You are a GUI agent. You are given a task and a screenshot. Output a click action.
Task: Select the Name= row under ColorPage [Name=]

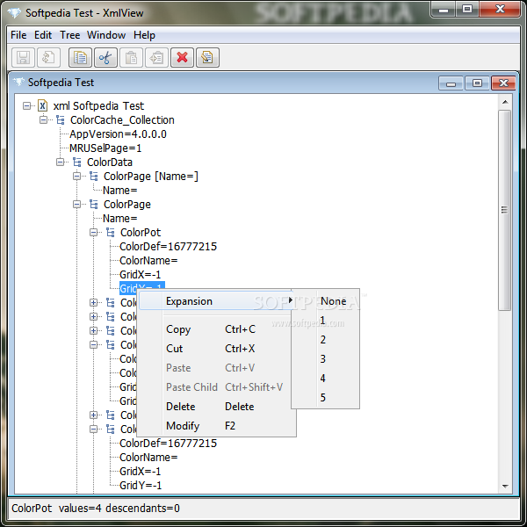(x=120, y=191)
